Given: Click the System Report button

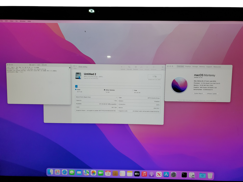Looking at the screenshot, I should (x=199, y=94).
